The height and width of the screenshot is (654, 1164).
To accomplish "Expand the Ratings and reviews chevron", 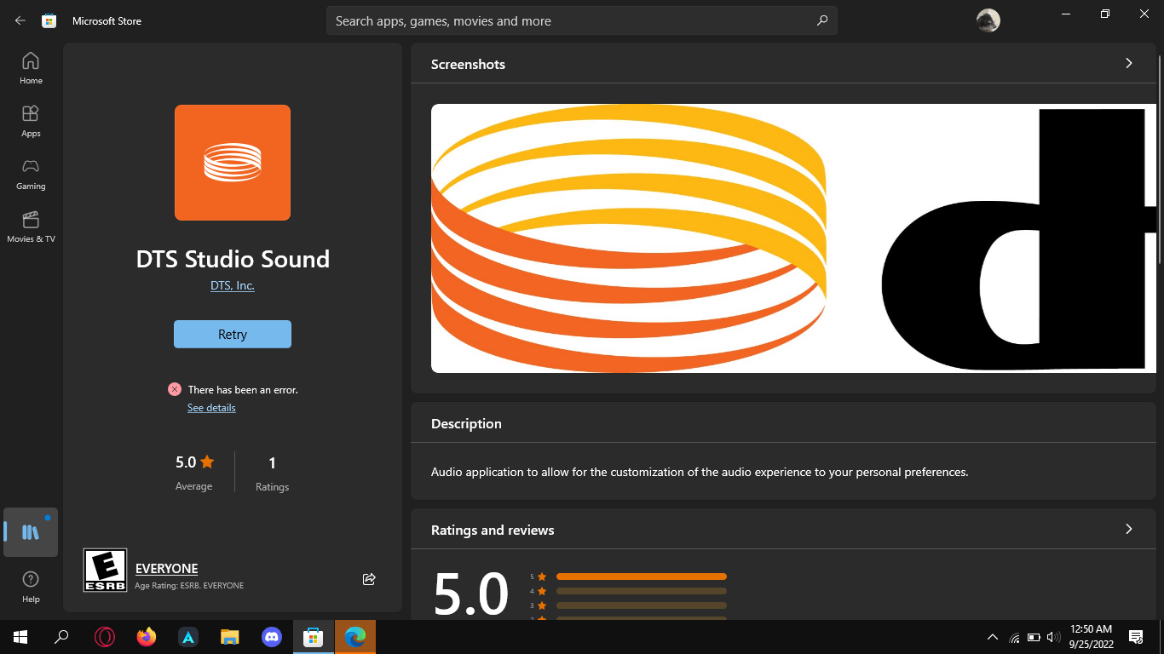I will pos(1129,529).
